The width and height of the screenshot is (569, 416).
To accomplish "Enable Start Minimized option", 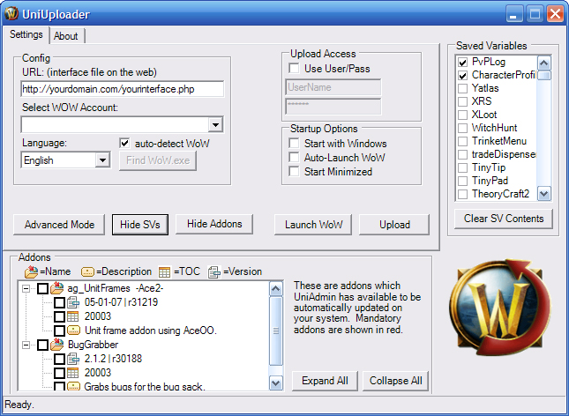I will [294, 171].
